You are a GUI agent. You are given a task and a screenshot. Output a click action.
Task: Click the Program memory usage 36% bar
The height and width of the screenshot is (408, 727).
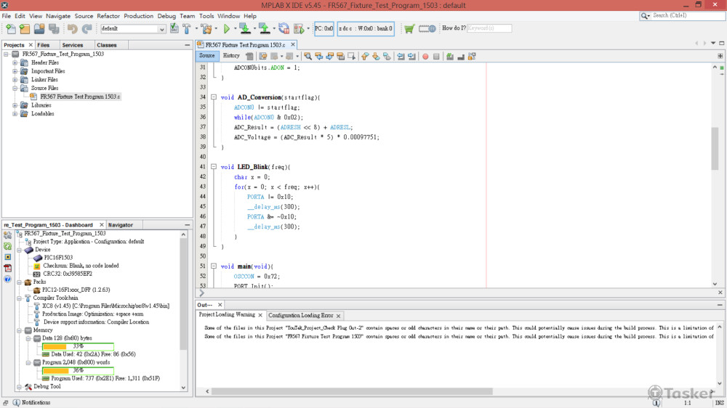click(78, 370)
